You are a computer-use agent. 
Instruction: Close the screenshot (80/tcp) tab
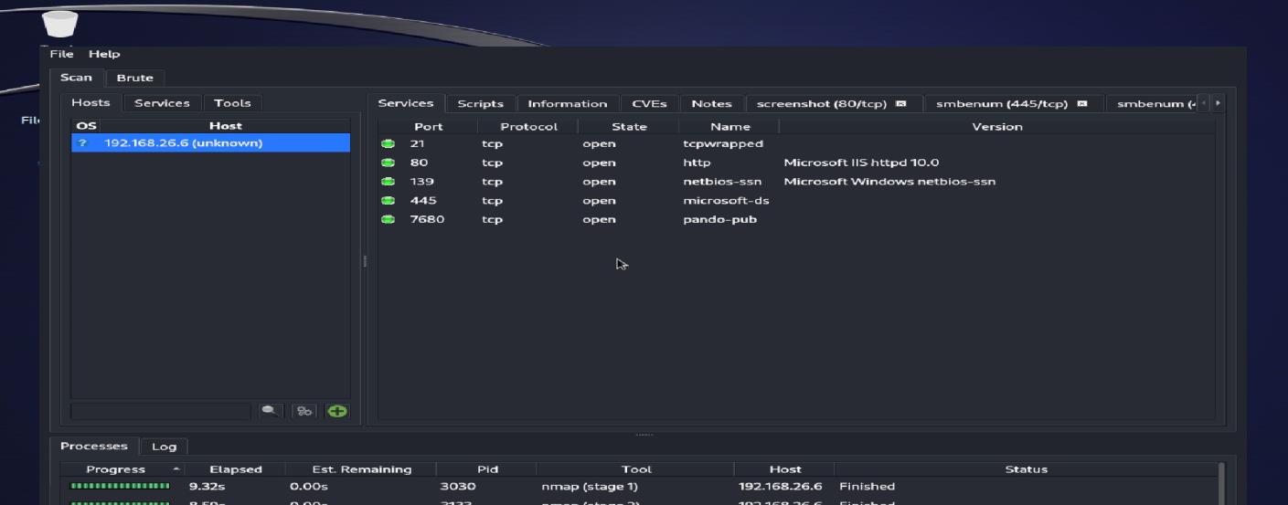(x=901, y=103)
